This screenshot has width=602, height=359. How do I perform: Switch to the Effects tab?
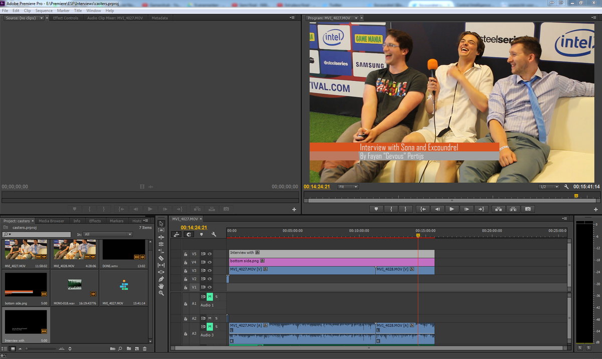click(x=95, y=221)
